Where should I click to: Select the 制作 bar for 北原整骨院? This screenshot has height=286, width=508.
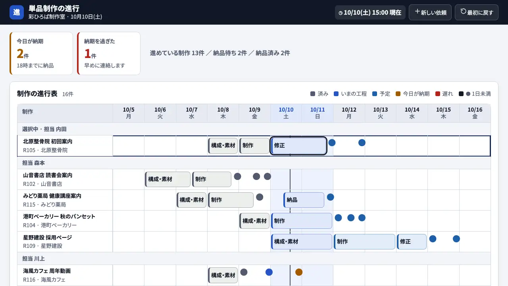pyautogui.click(x=254, y=146)
